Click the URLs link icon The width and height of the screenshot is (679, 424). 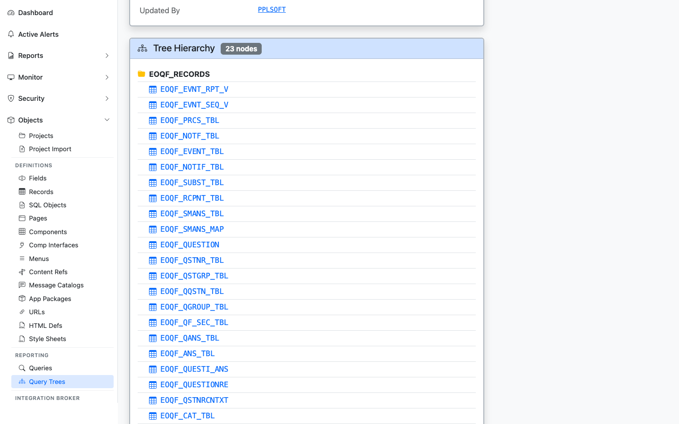click(22, 312)
